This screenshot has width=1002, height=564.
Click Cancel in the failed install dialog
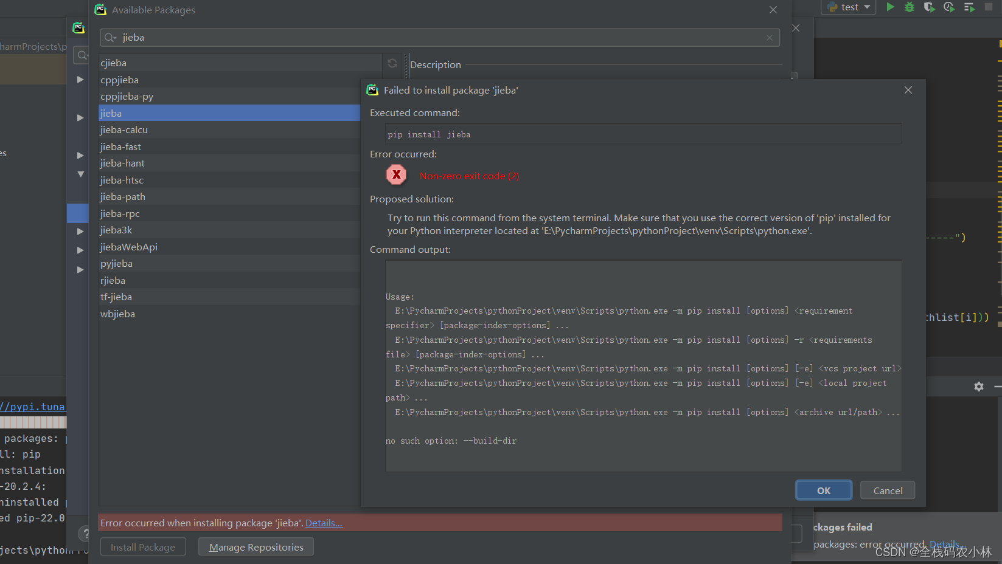click(888, 490)
